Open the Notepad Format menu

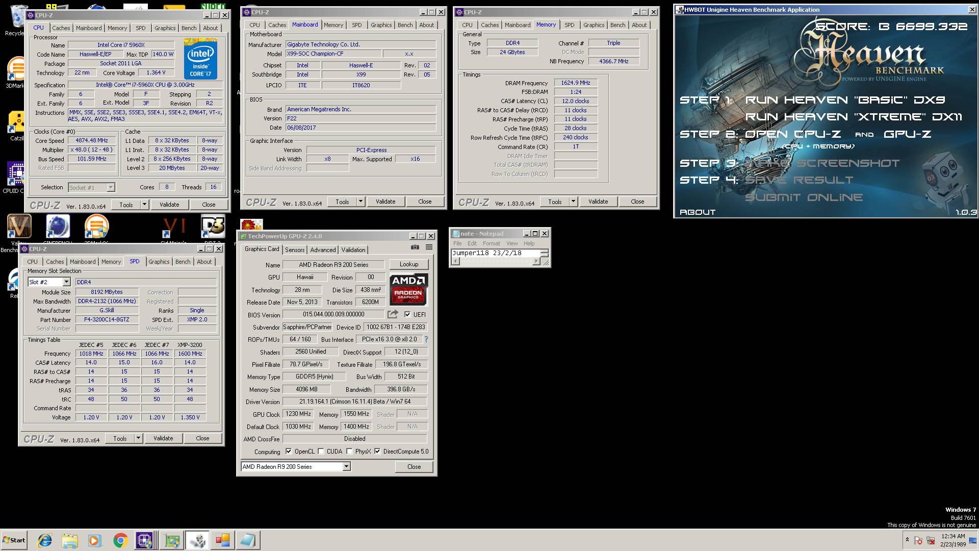click(x=492, y=243)
